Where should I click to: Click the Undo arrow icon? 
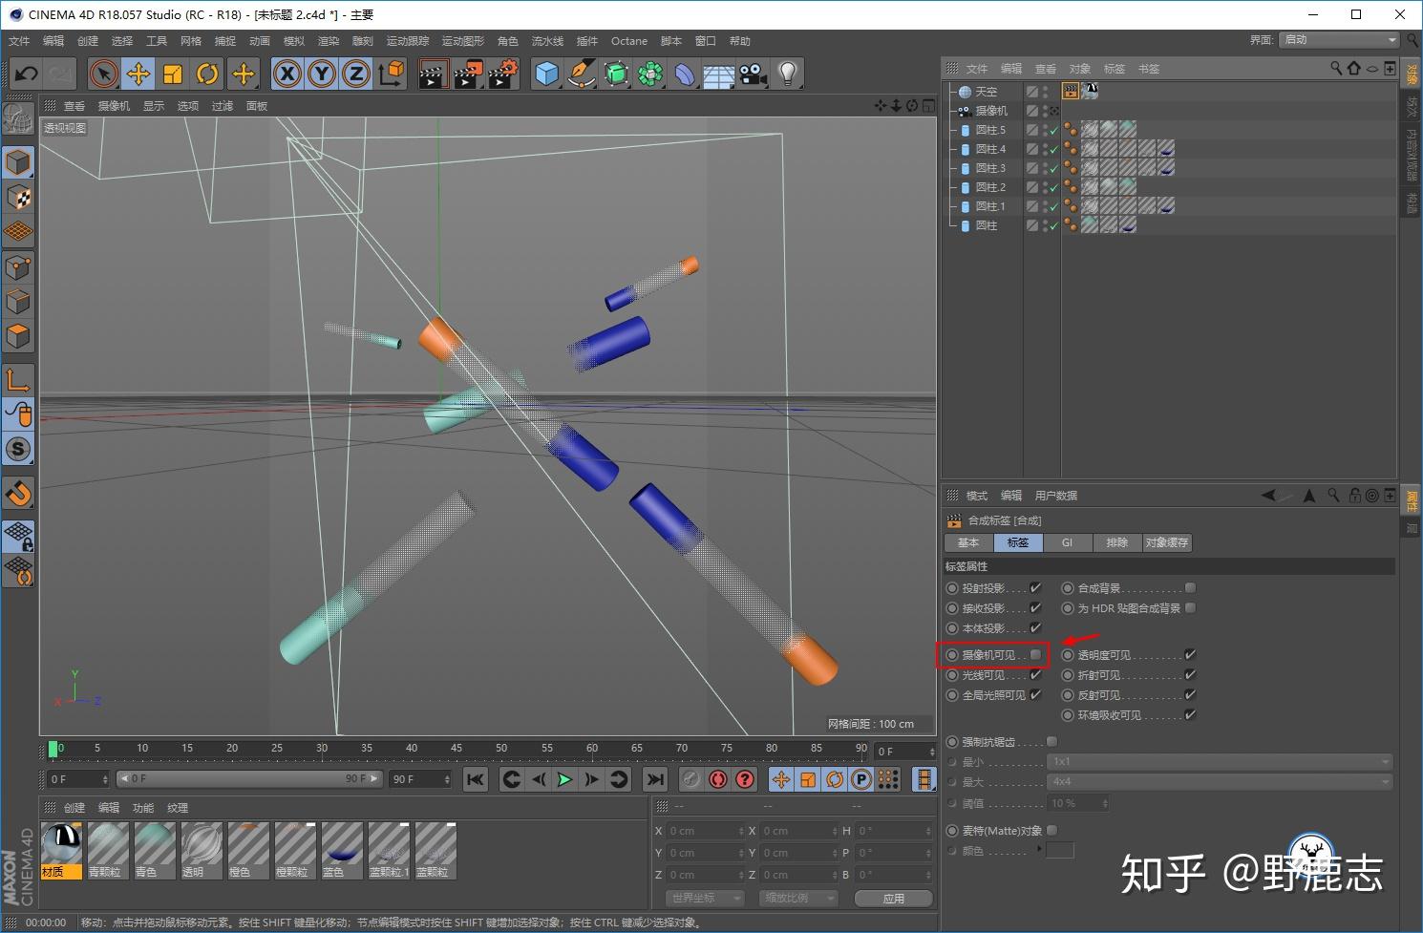tap(26, 74)
